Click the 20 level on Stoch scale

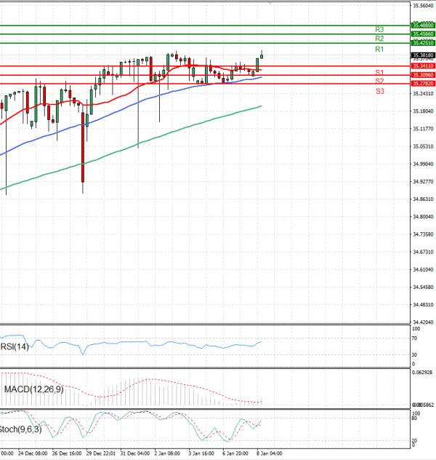click(x=414, y=440)
